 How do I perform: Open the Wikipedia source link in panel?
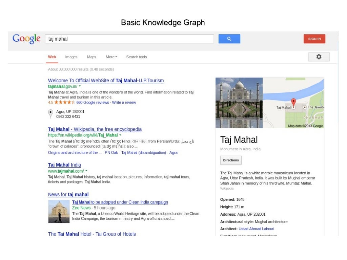coord(227,188)
